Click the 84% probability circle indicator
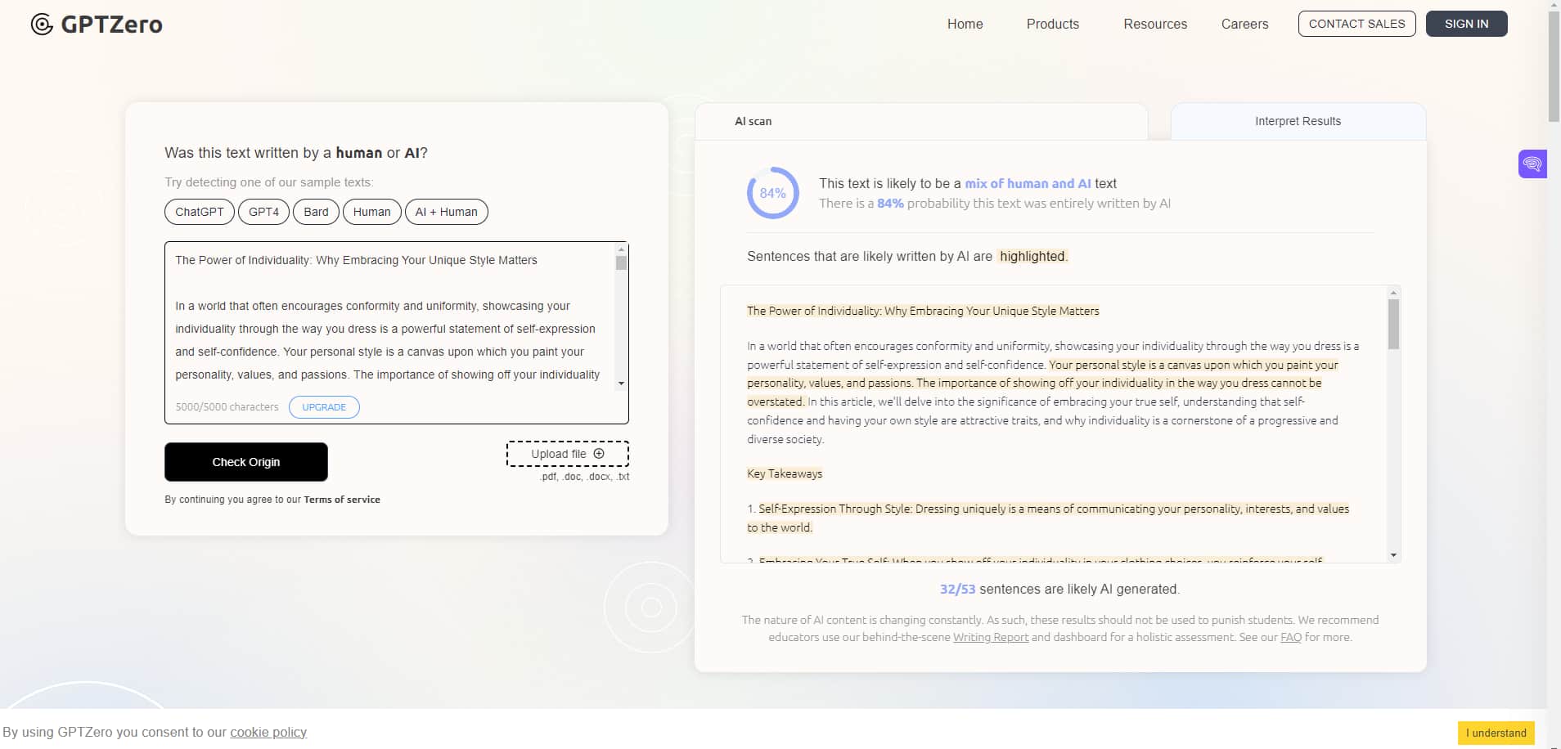This screenshot has height=749, width=1561. tap(773, 193)
